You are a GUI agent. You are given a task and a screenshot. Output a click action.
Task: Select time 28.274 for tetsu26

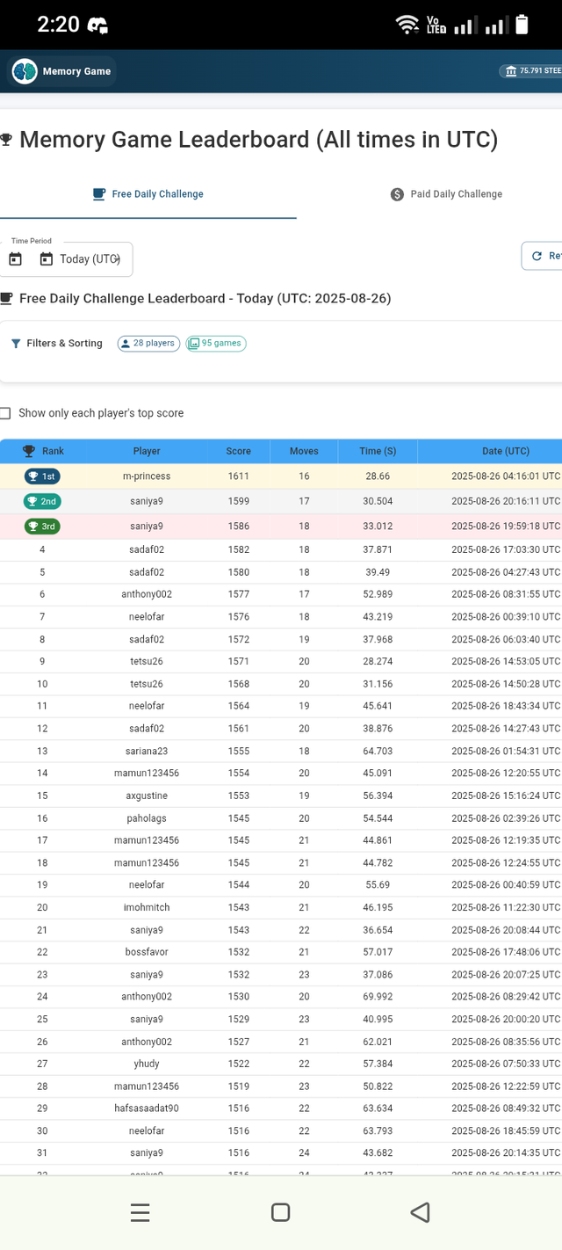click(378, 662)
